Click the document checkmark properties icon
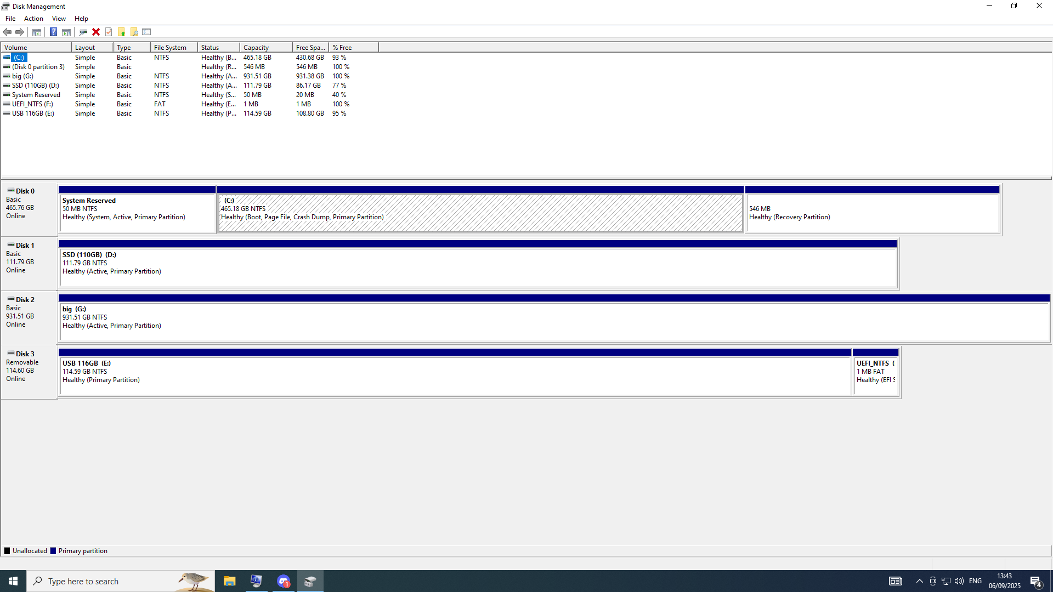 (109, 32)
